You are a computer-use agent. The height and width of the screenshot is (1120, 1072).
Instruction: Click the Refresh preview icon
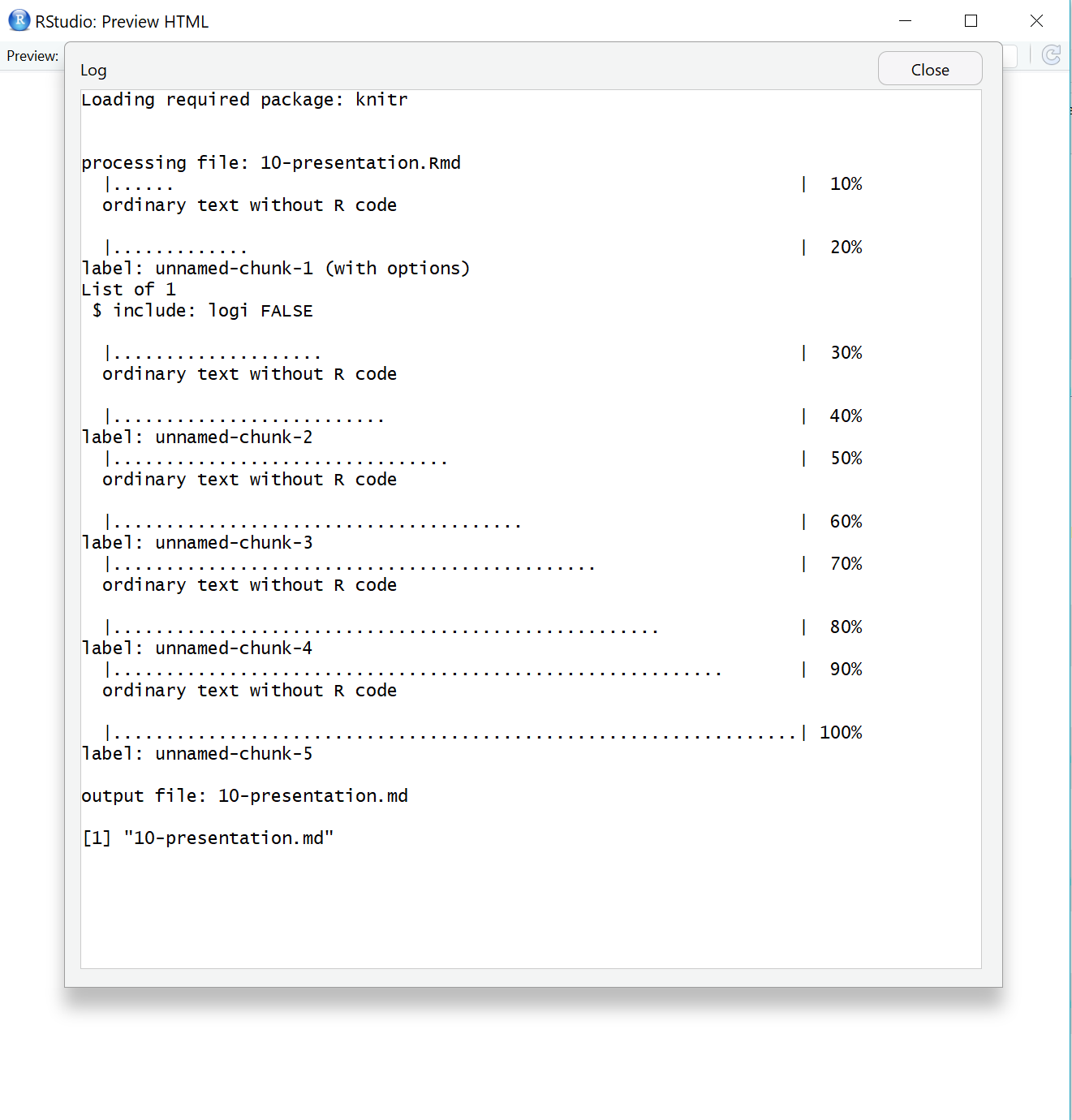(x=1051, y=55)
